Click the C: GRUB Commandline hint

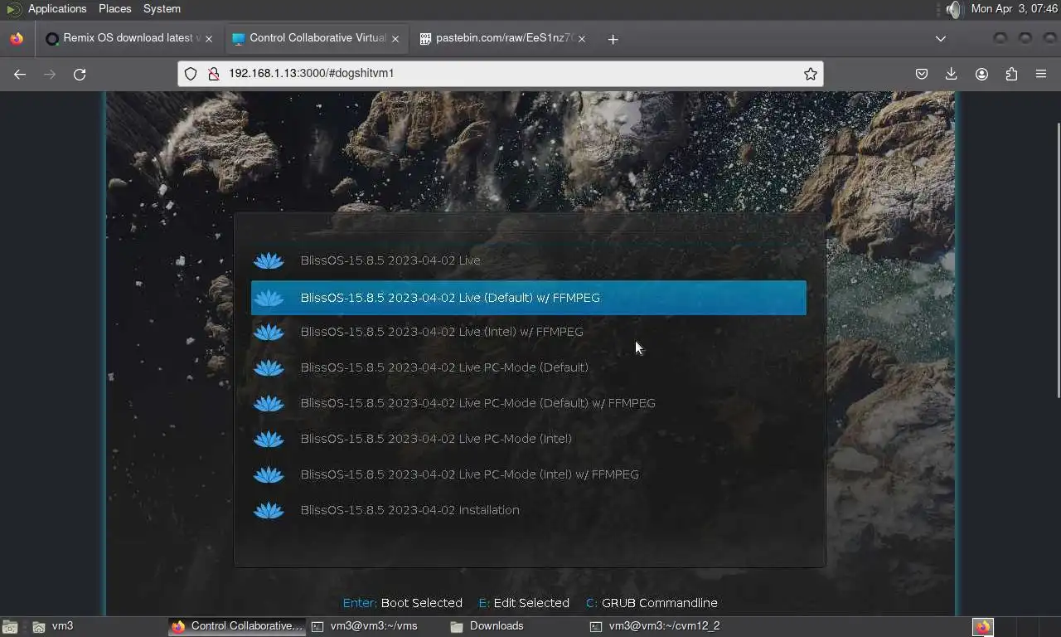click(x=652, y=603)
